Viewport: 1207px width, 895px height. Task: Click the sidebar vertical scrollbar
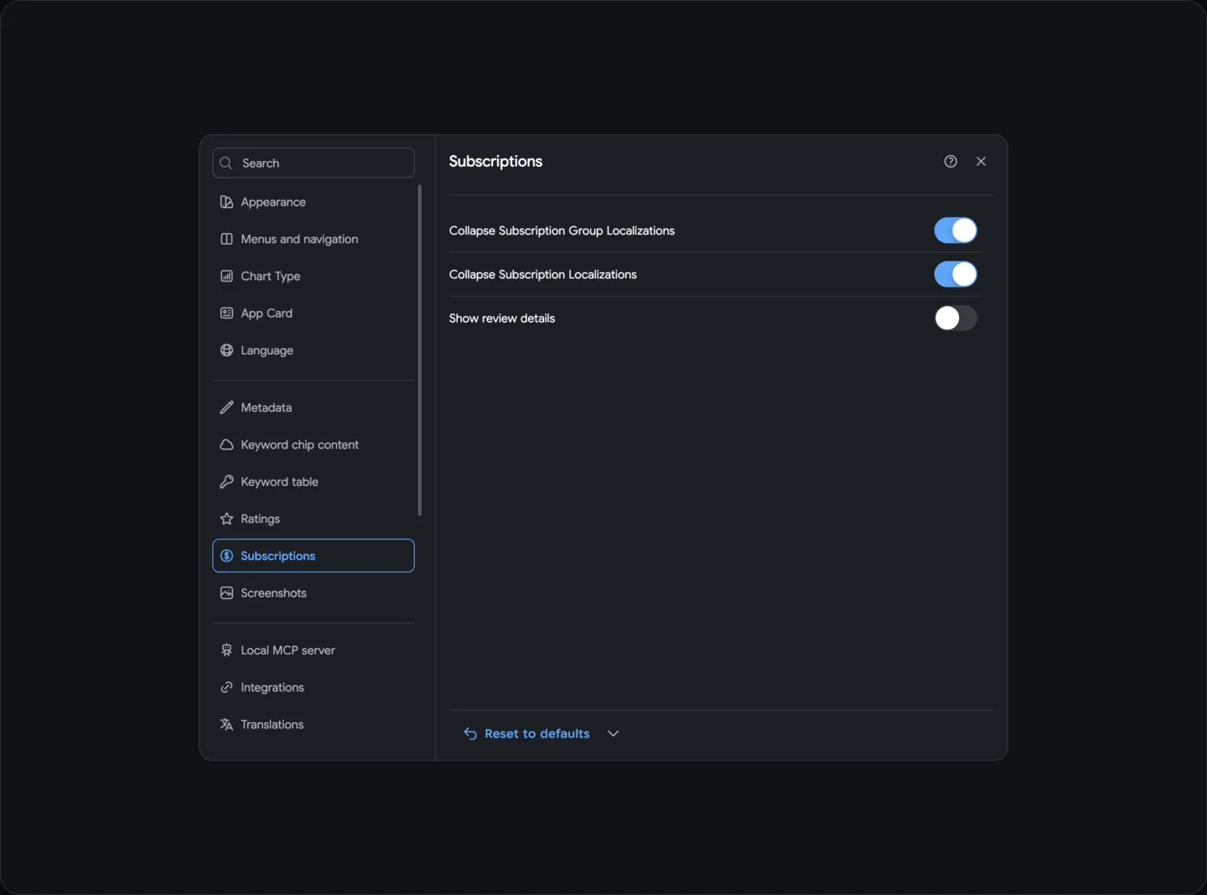coord(420,350)
